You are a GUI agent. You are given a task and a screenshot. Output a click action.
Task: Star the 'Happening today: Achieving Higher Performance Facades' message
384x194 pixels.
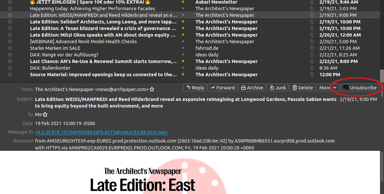tap(10, 8)
